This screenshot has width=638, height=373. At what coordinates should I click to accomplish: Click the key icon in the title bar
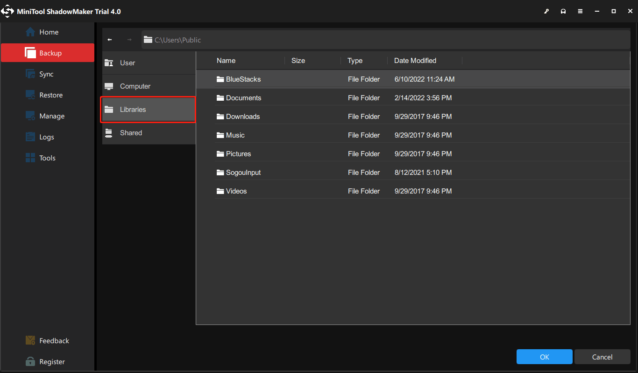point(546,11)
